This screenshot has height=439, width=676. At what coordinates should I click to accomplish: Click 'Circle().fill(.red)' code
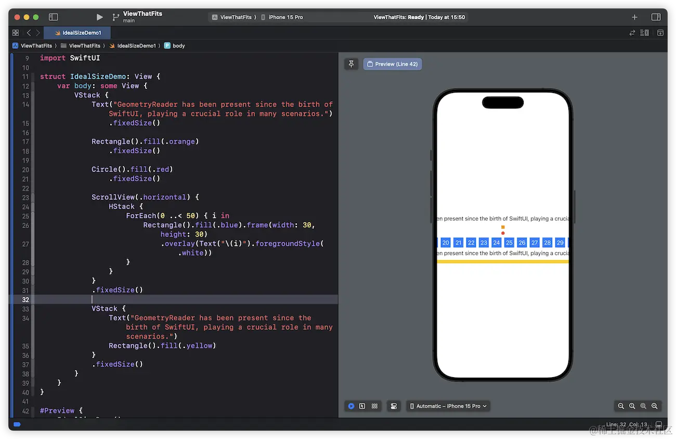click(x=132, y=169)
